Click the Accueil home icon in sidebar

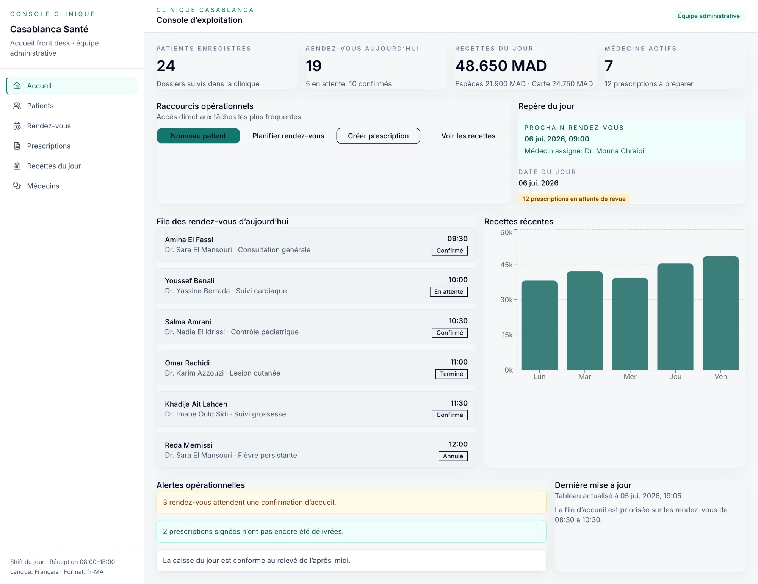coord(17,86)
